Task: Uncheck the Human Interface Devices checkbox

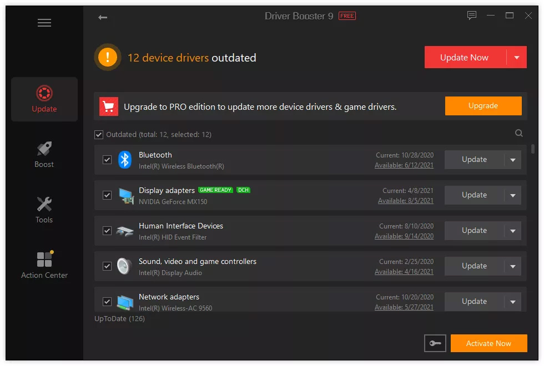Action: pyautogui.click(x=107, y=231)
